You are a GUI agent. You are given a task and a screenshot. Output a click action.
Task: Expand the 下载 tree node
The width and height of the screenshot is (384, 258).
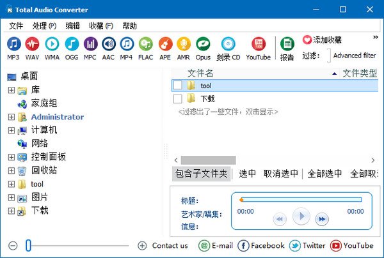click(x=12, y=211)
